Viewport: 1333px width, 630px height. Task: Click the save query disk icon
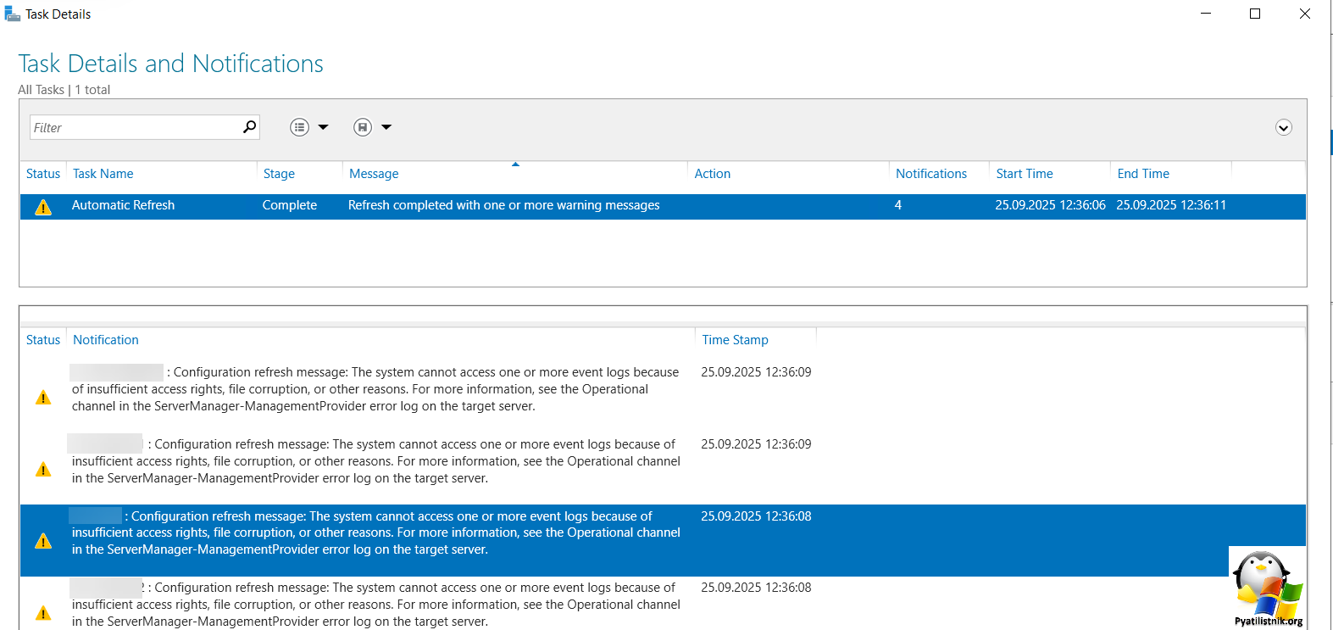click(363, 127)
